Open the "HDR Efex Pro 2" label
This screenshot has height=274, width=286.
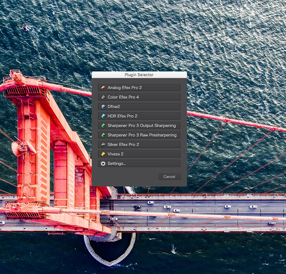[x=122, y=116]
